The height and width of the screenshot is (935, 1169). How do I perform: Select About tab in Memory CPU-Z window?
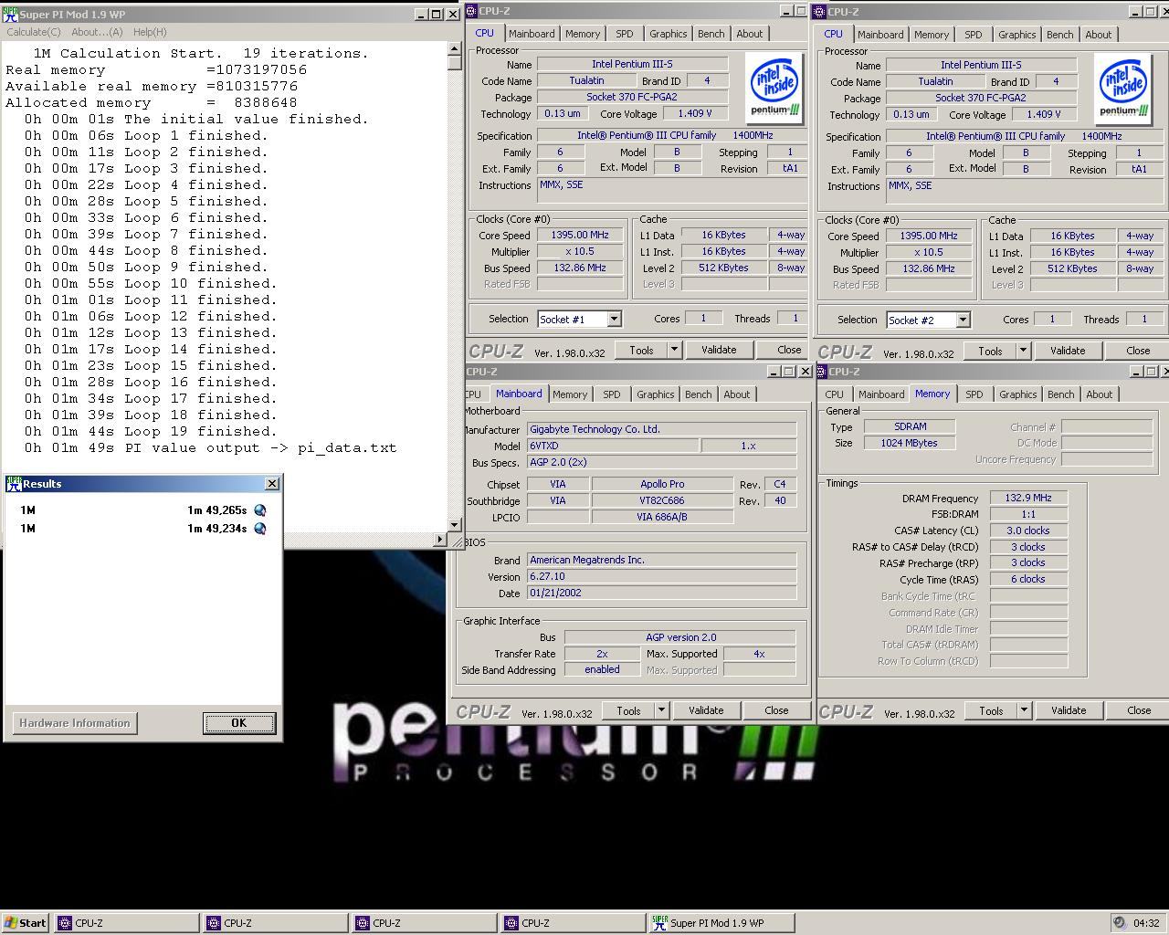[x=1100, y=394]
